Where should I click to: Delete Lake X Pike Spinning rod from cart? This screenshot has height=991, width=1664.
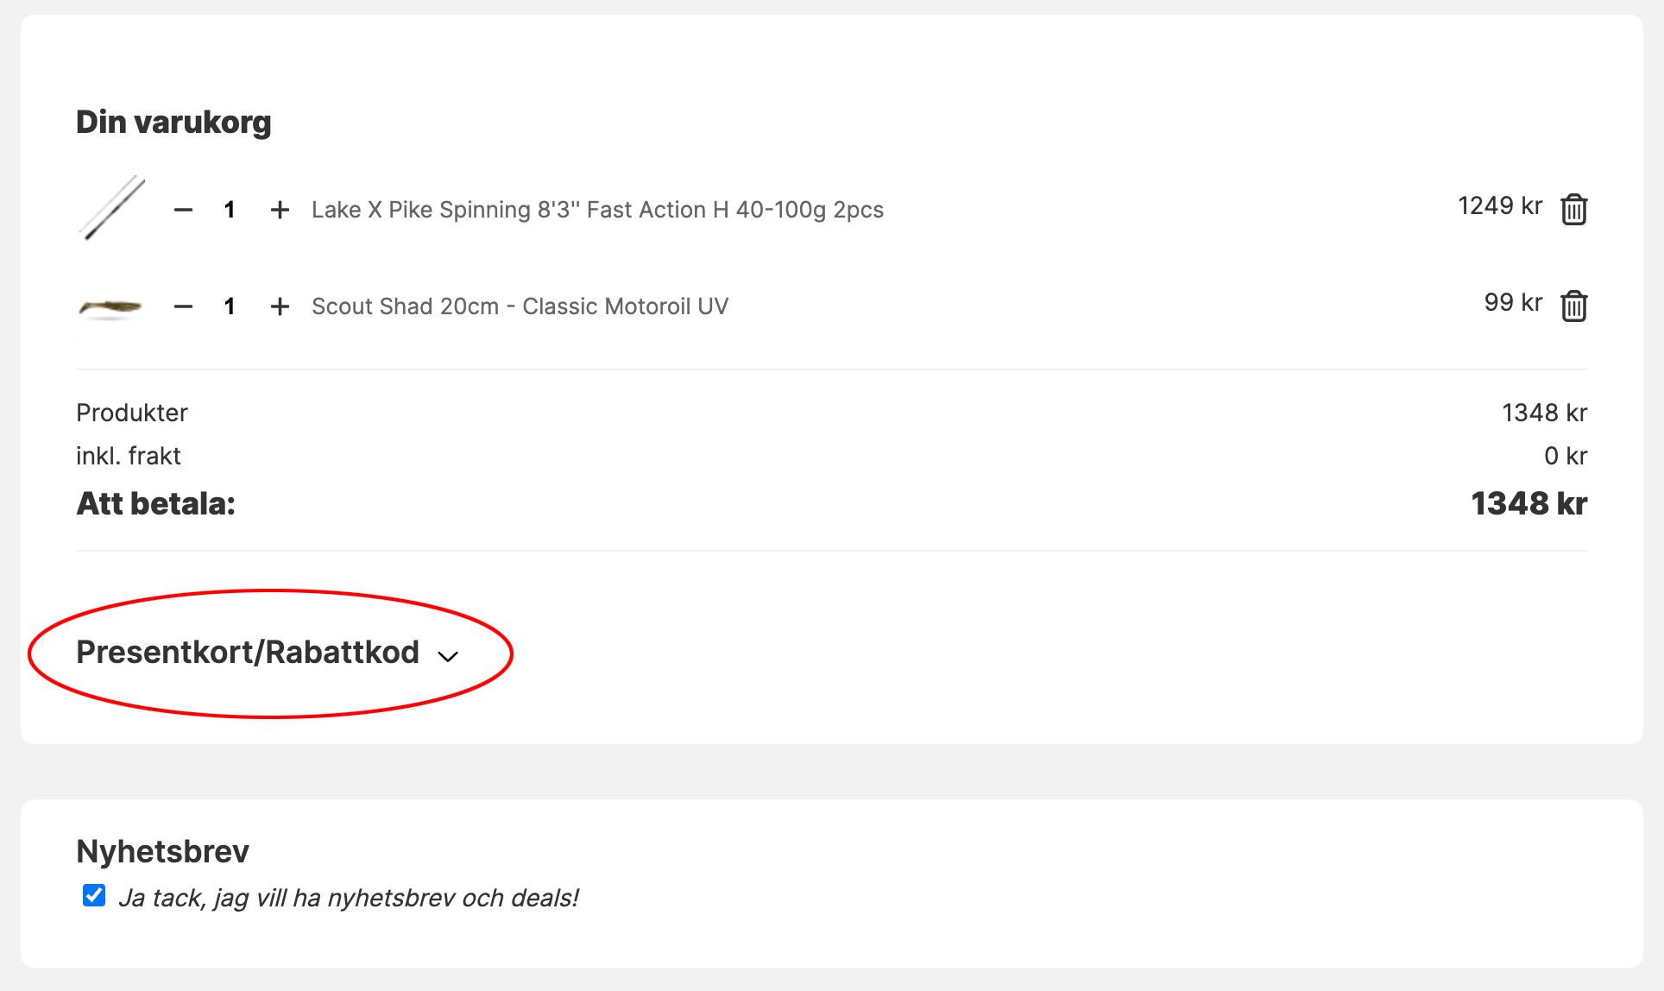(x=1573, y=209)
